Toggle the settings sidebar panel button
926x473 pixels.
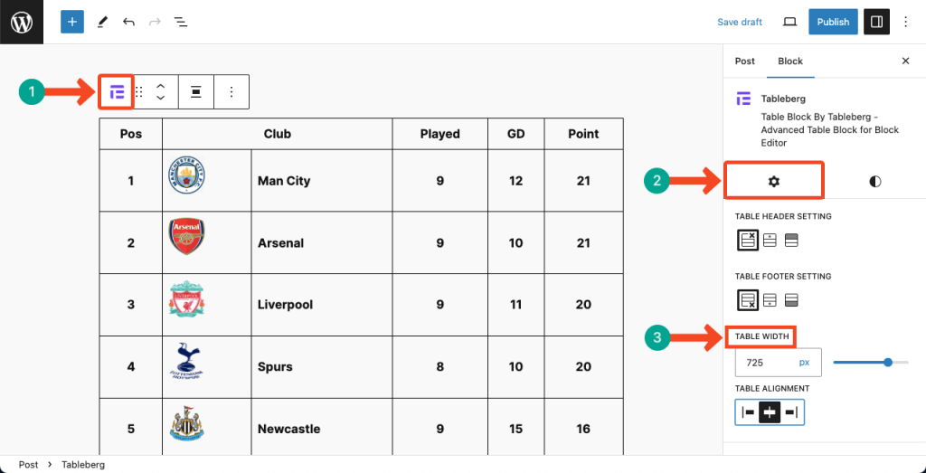[876, 22]
